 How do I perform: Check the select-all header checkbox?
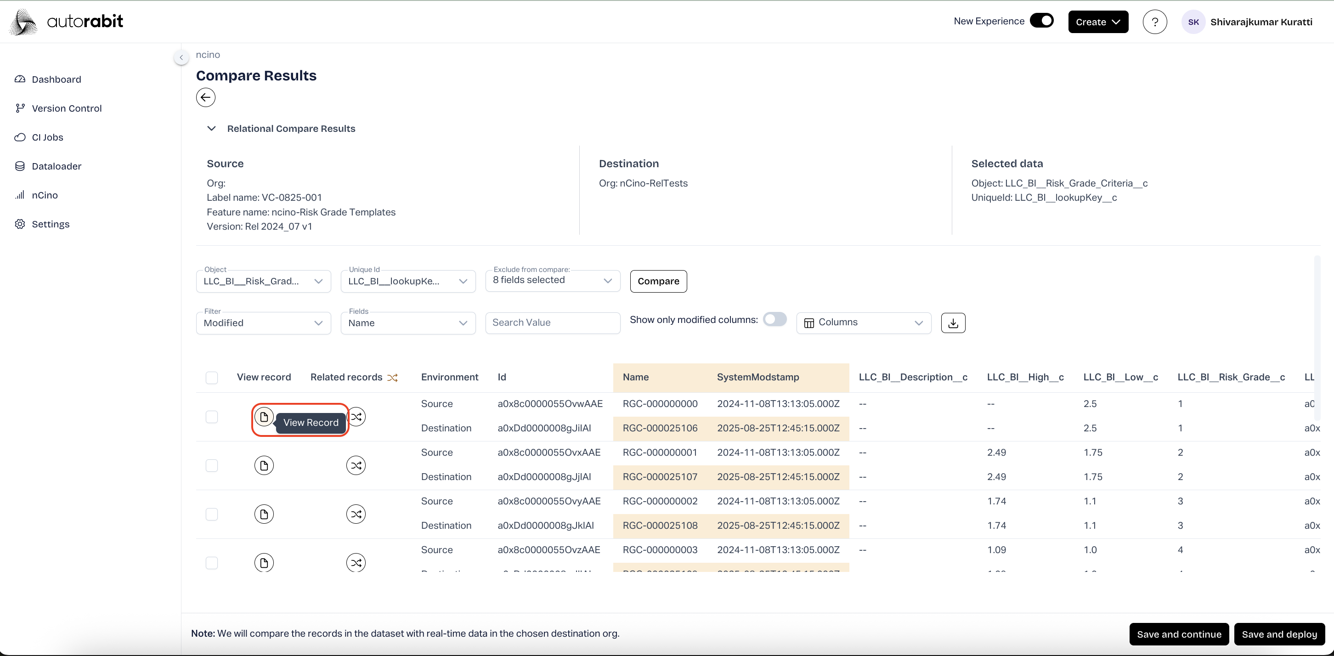pos(212,378)
